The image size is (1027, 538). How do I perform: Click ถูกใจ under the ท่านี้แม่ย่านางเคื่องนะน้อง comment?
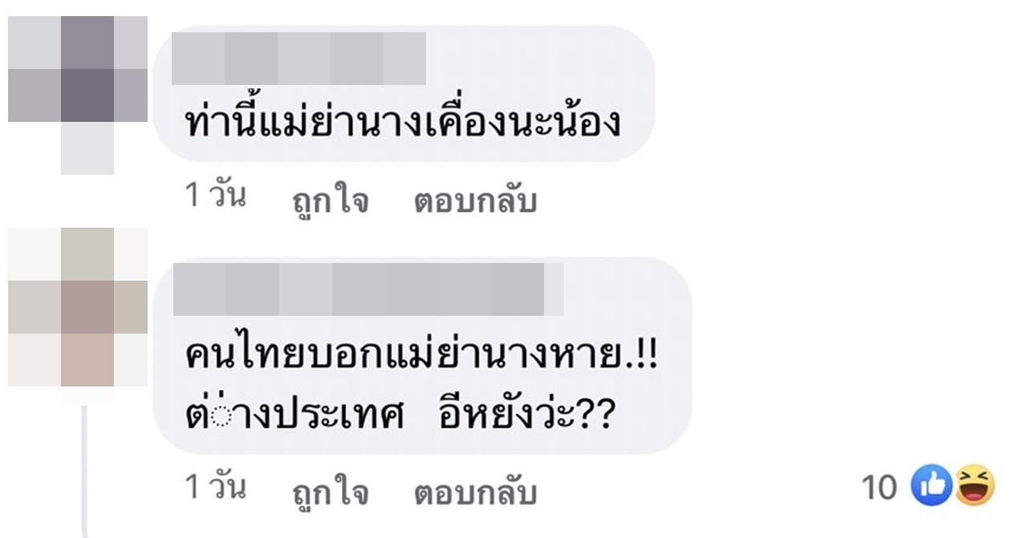[330, 201]
